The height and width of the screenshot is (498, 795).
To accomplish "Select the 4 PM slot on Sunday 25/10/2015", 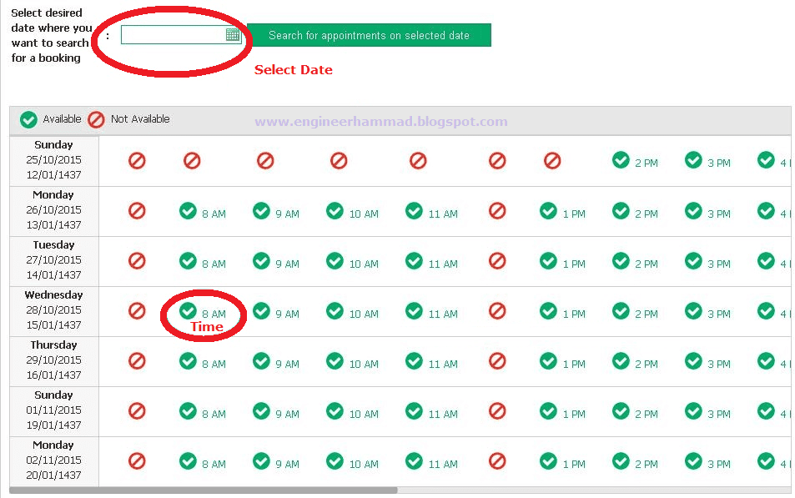I will coord(767,161).
